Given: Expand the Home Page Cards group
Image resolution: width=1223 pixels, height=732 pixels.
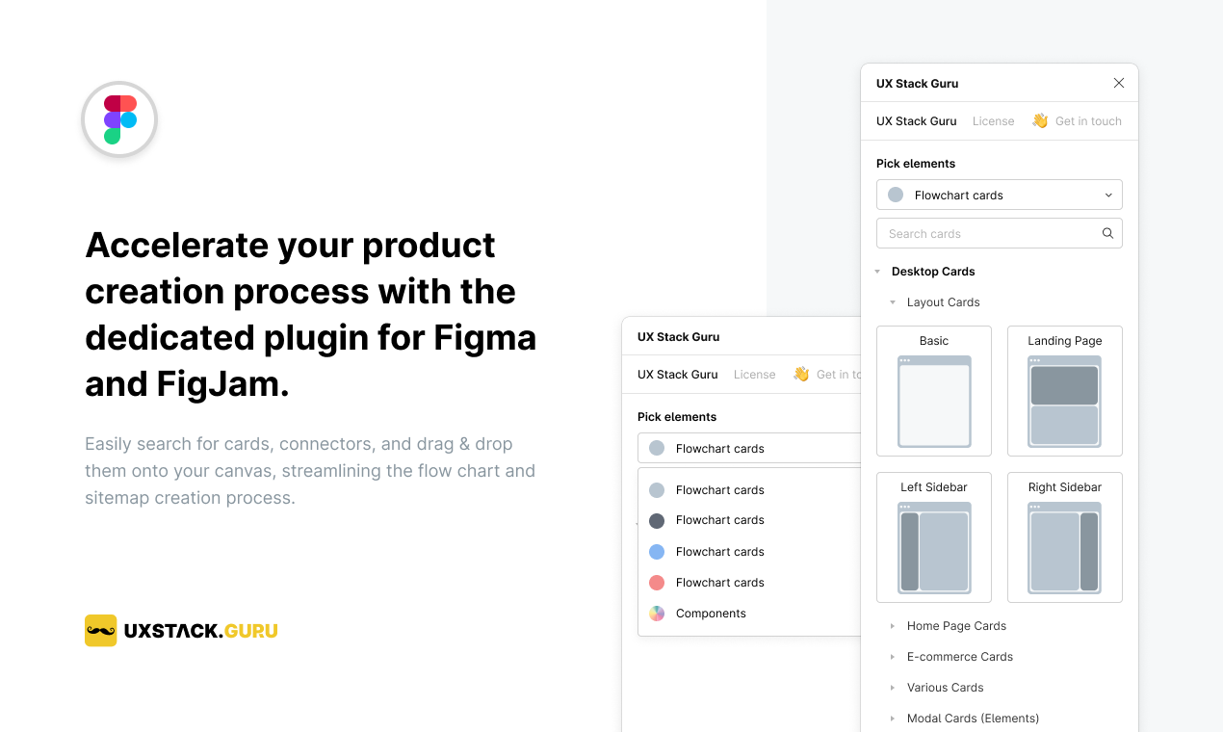Looking at the screenshot, I should [893, 626].
